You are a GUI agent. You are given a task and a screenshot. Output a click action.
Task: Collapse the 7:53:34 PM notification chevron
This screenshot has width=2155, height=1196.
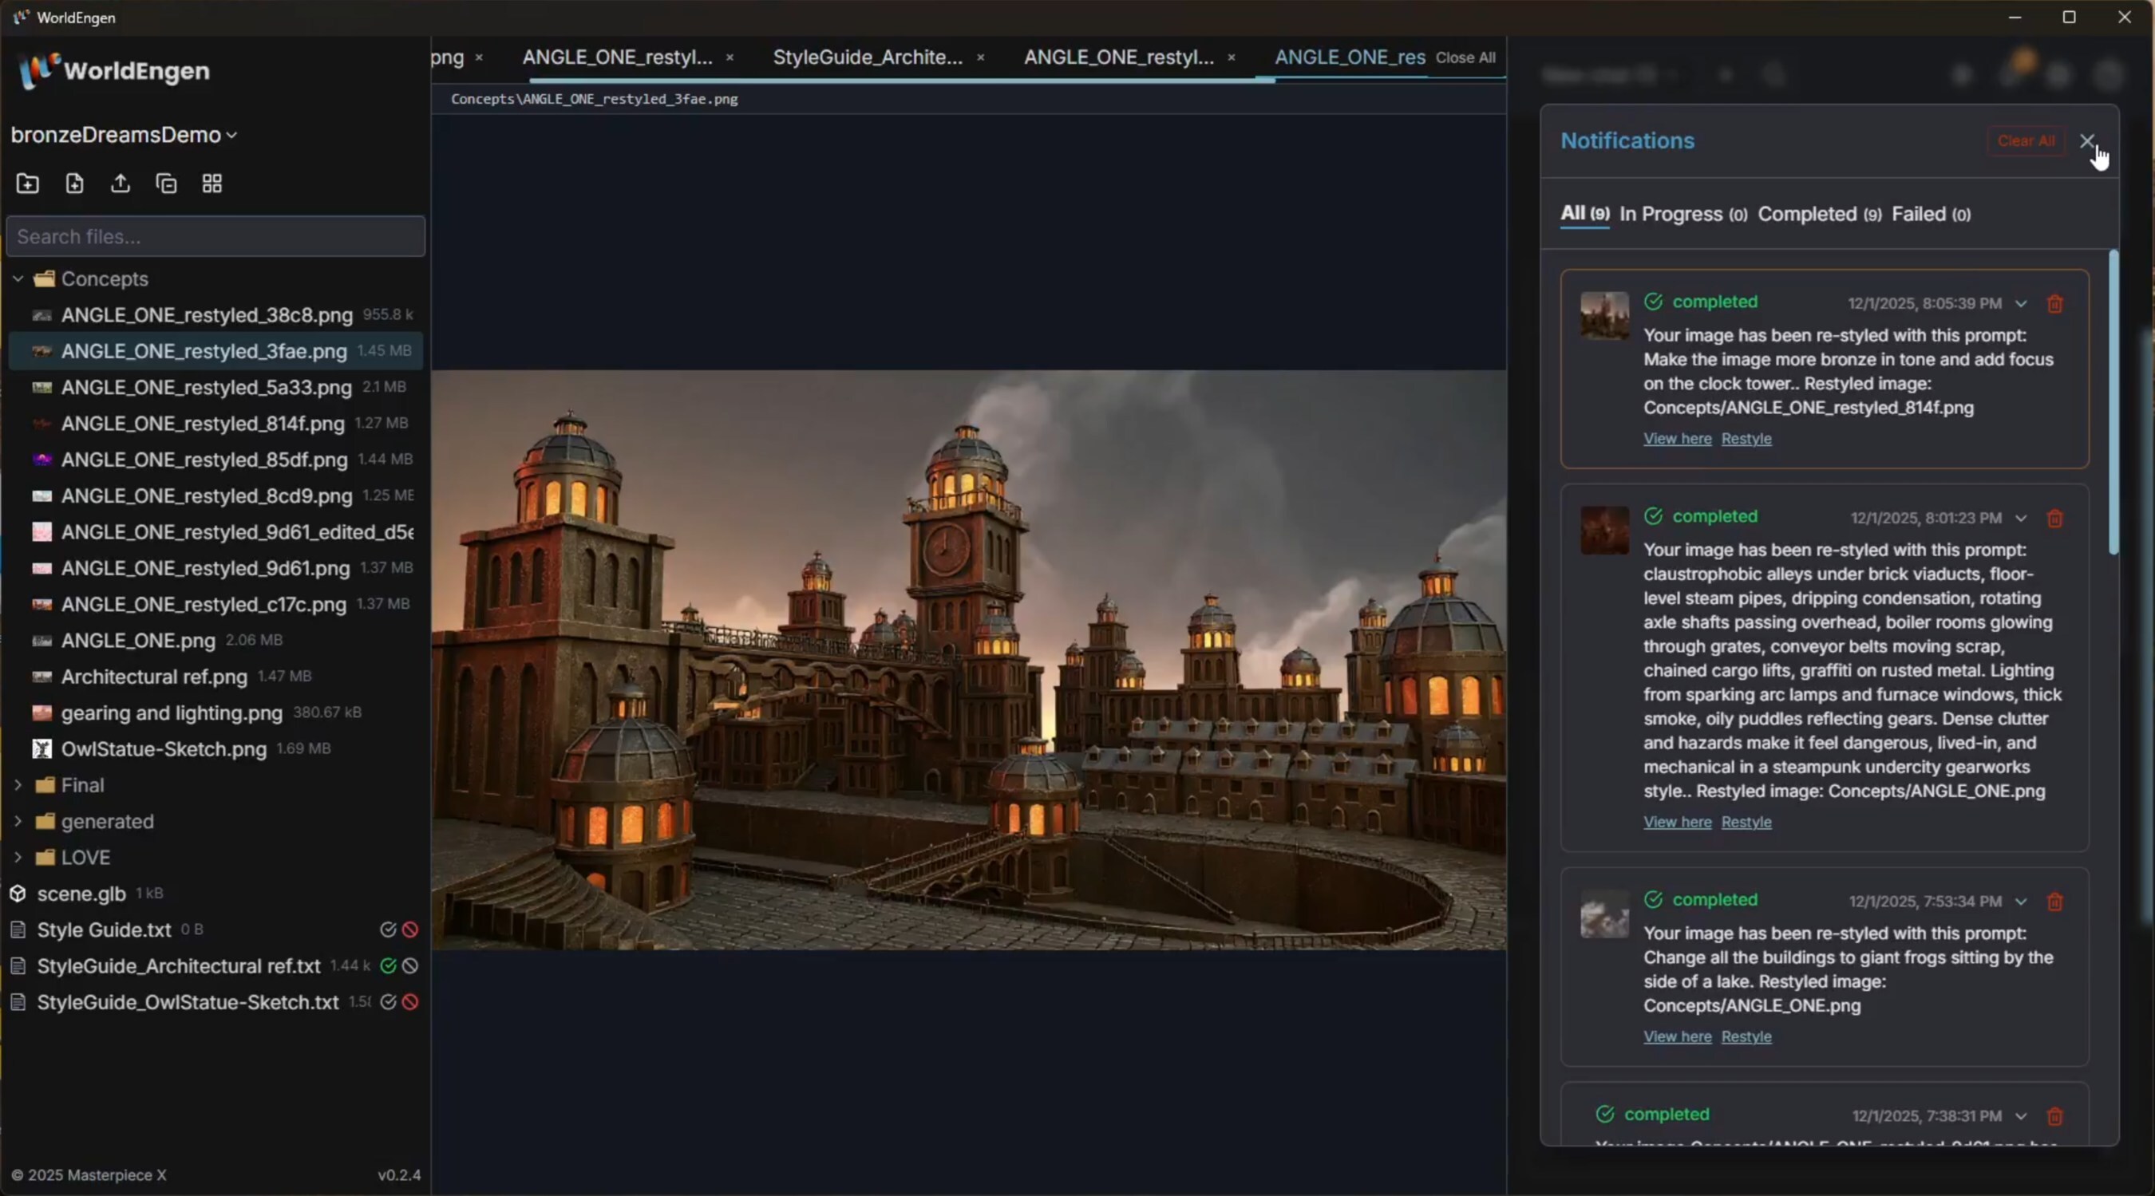[x=2021, y=902]
